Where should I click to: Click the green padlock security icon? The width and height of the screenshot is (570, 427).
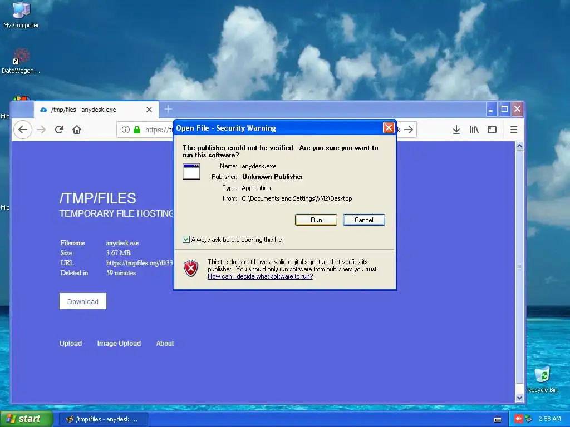137,130
